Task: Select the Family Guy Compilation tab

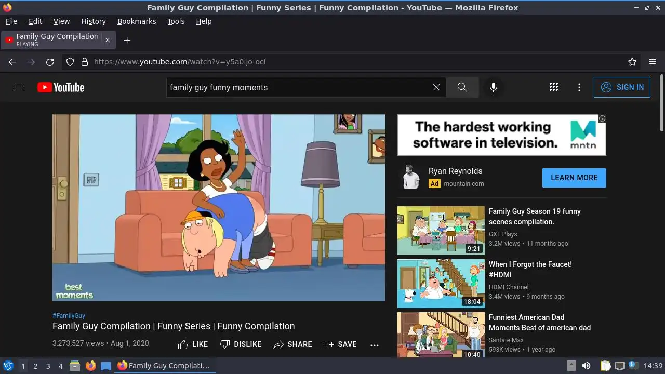Action: [x=59, y=40]
